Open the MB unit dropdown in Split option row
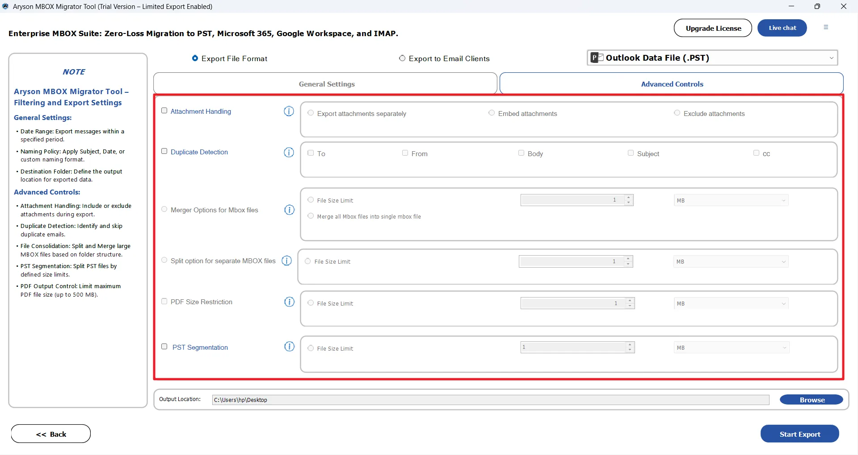Image resolution: width=858 pixels, height=455 pixels. pos(731,261)
